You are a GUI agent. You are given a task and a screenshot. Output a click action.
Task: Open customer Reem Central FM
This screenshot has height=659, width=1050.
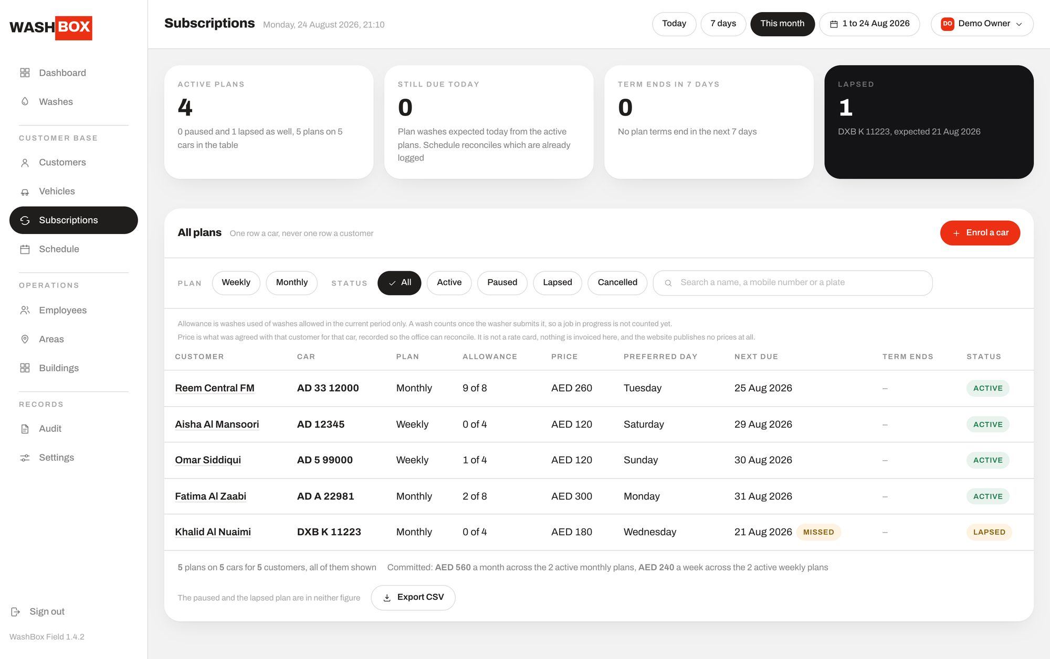point(214,388)
